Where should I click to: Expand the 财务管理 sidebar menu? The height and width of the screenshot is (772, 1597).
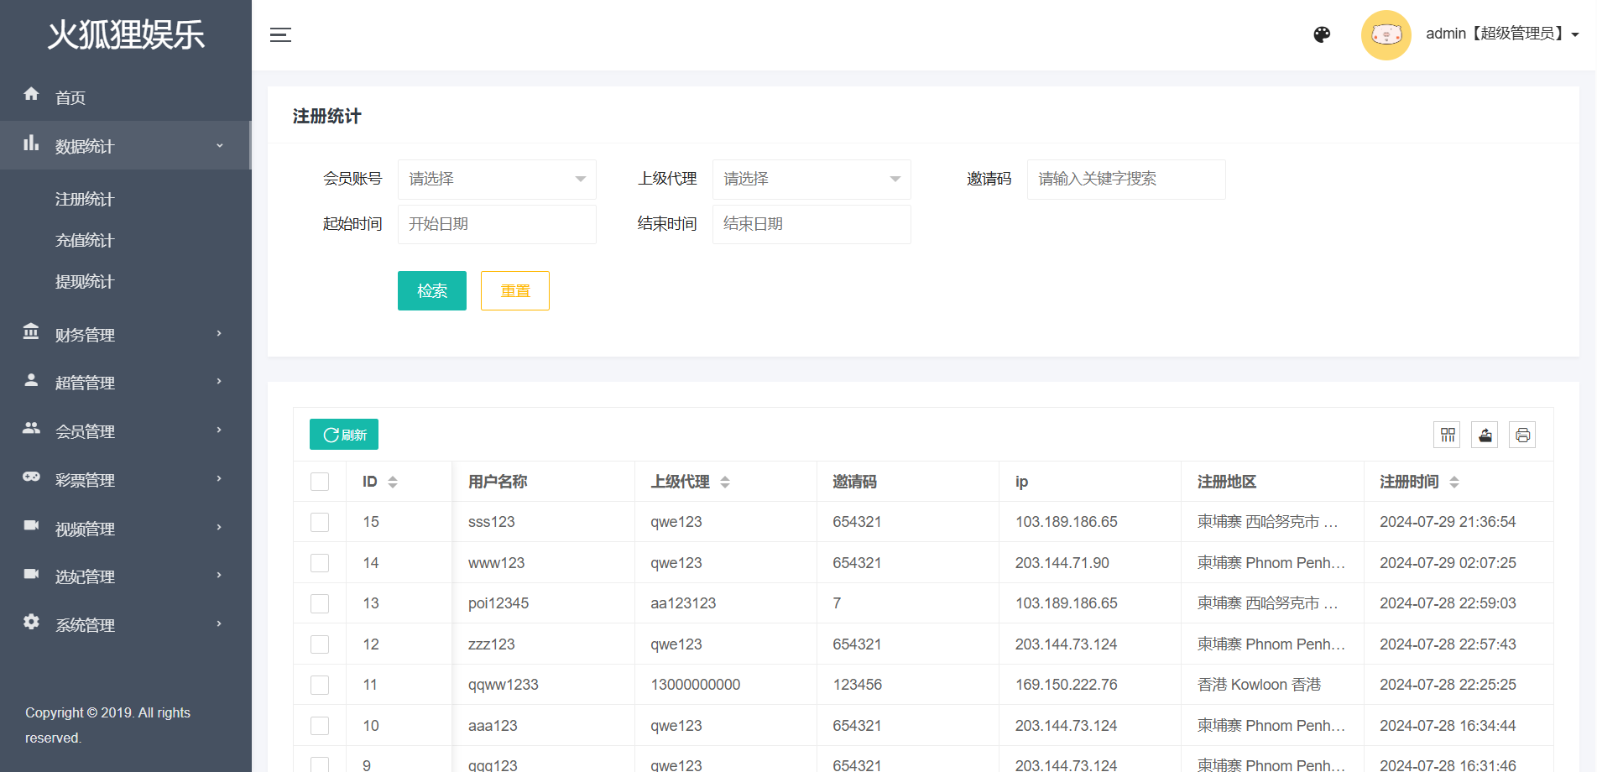124,335
